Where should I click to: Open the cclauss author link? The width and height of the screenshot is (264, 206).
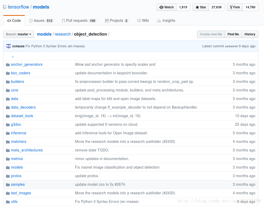[18, 46]
